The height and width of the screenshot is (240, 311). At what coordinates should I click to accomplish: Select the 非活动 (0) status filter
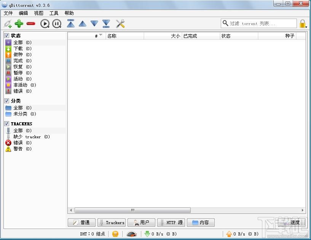tap(35, 85)
